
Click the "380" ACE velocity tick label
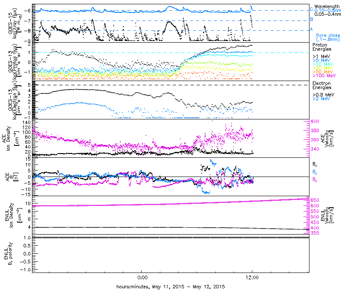pos(315,130)
